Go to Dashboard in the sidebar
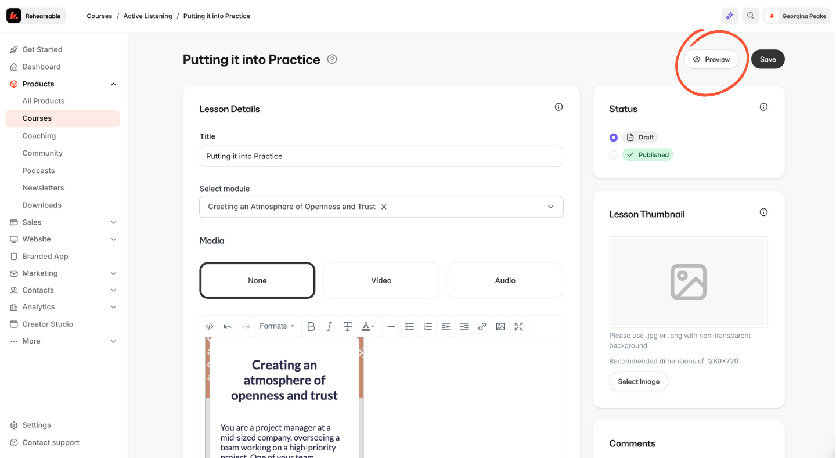This screenshot has width=836, height=458. (41, 67)
